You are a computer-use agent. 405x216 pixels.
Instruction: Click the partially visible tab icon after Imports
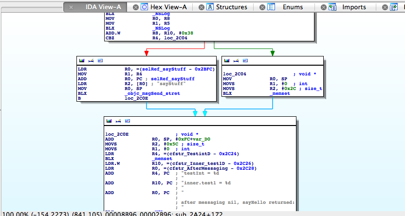pos(394,7)
